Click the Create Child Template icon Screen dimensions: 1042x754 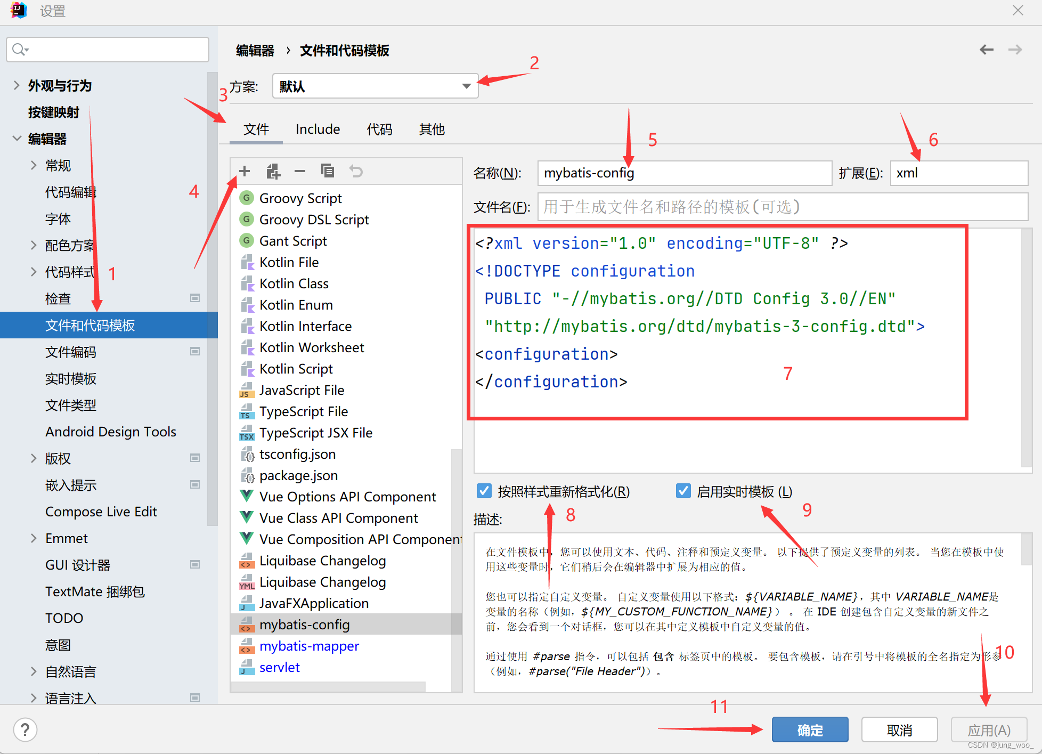click(273, 171)
